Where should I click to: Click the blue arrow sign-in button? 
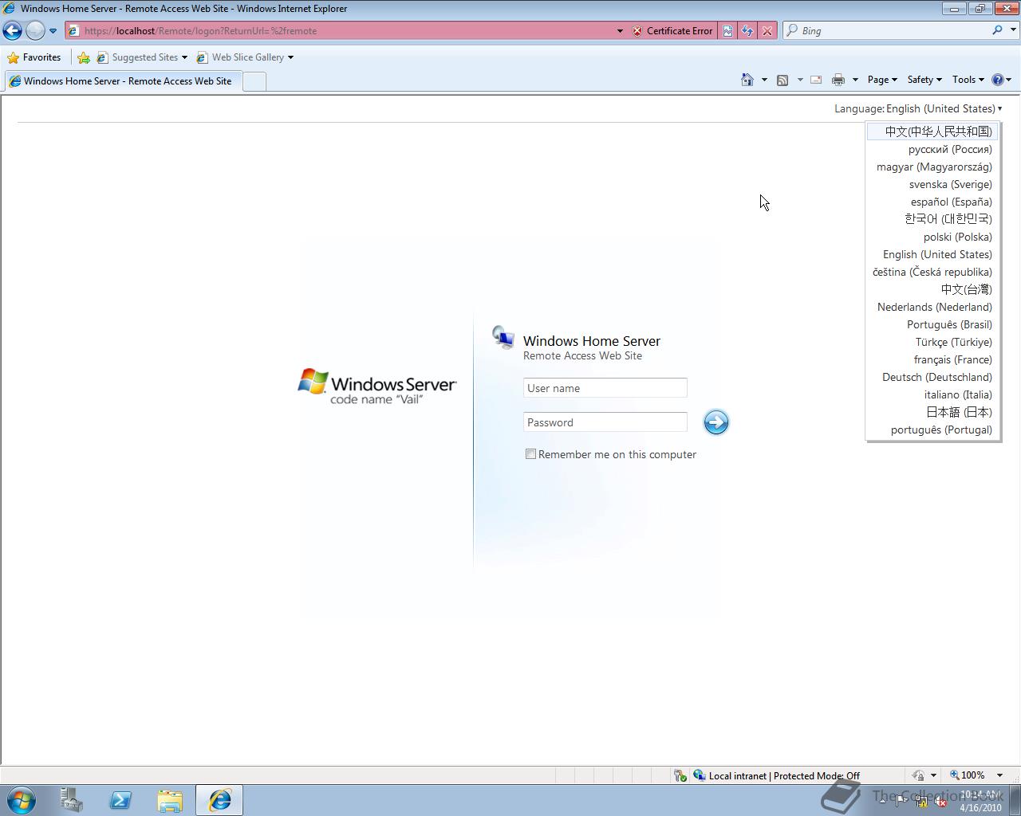coord(715,422)
